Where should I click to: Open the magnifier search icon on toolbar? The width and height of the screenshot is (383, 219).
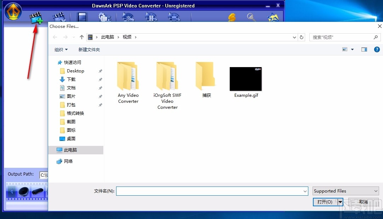[x=251, y=17]
